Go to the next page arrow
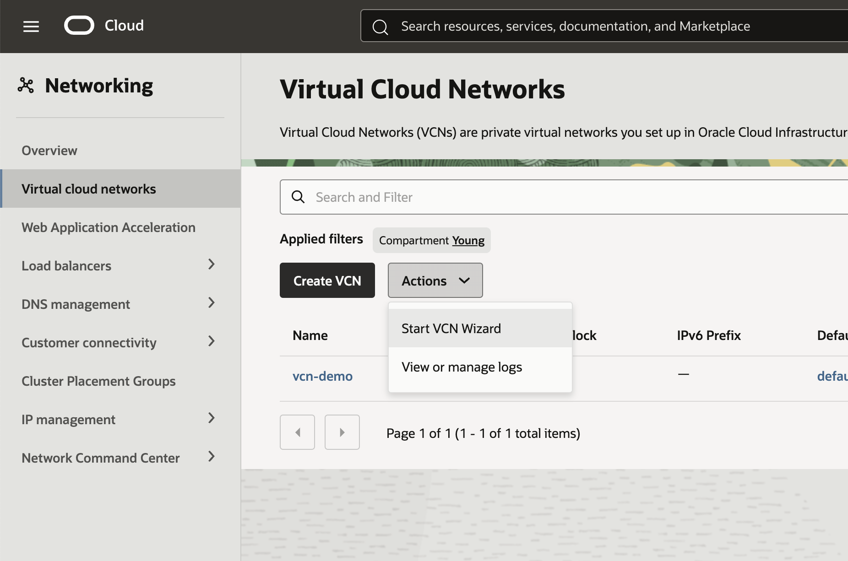Screen dimensions: 848x561 pyautogui.click(x=342, y=432)
